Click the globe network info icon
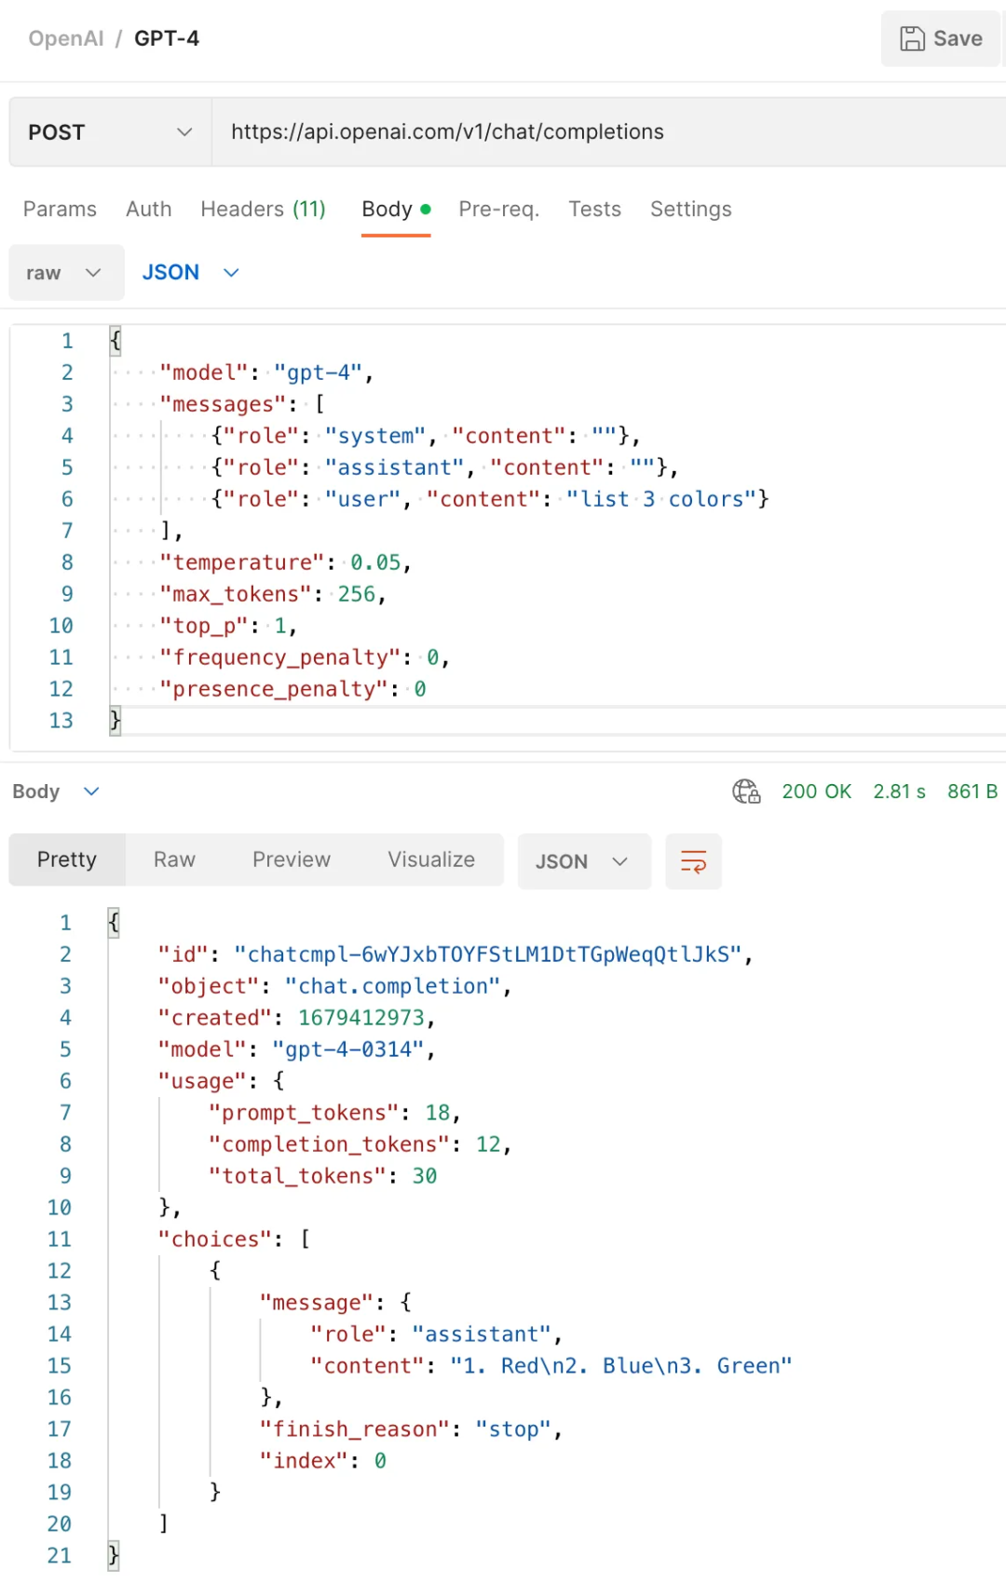 [x=746, y=792]
